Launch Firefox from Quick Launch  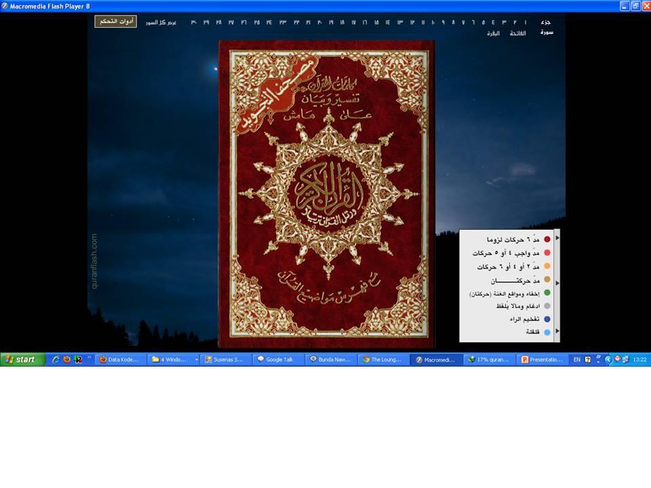(67, 359)
